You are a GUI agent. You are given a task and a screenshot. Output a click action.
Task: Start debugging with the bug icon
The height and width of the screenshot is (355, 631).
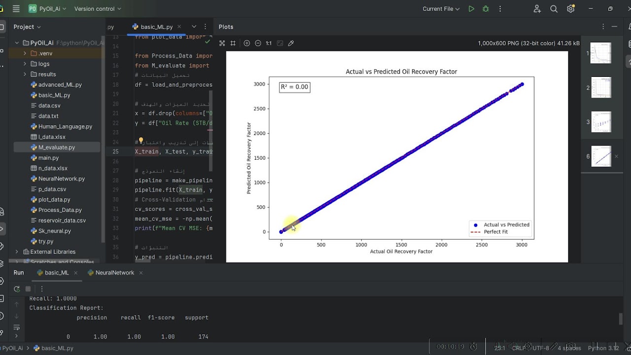tap(486, 9)
